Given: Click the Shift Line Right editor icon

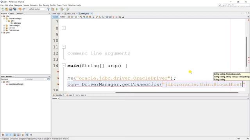Looking at the screenshot, I should pyautogui.click(x=109, y=17).
